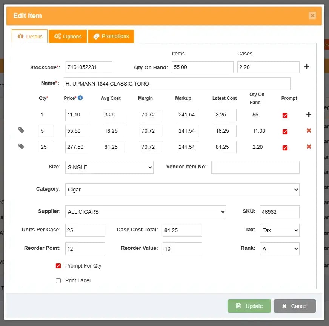Close the Edit Item dialog with X
Image resolution: width=329 pixels, height=326 pixels.
312,15
